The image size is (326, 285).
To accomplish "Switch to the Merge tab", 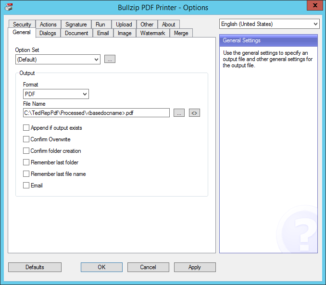I will tap(181, 33).
